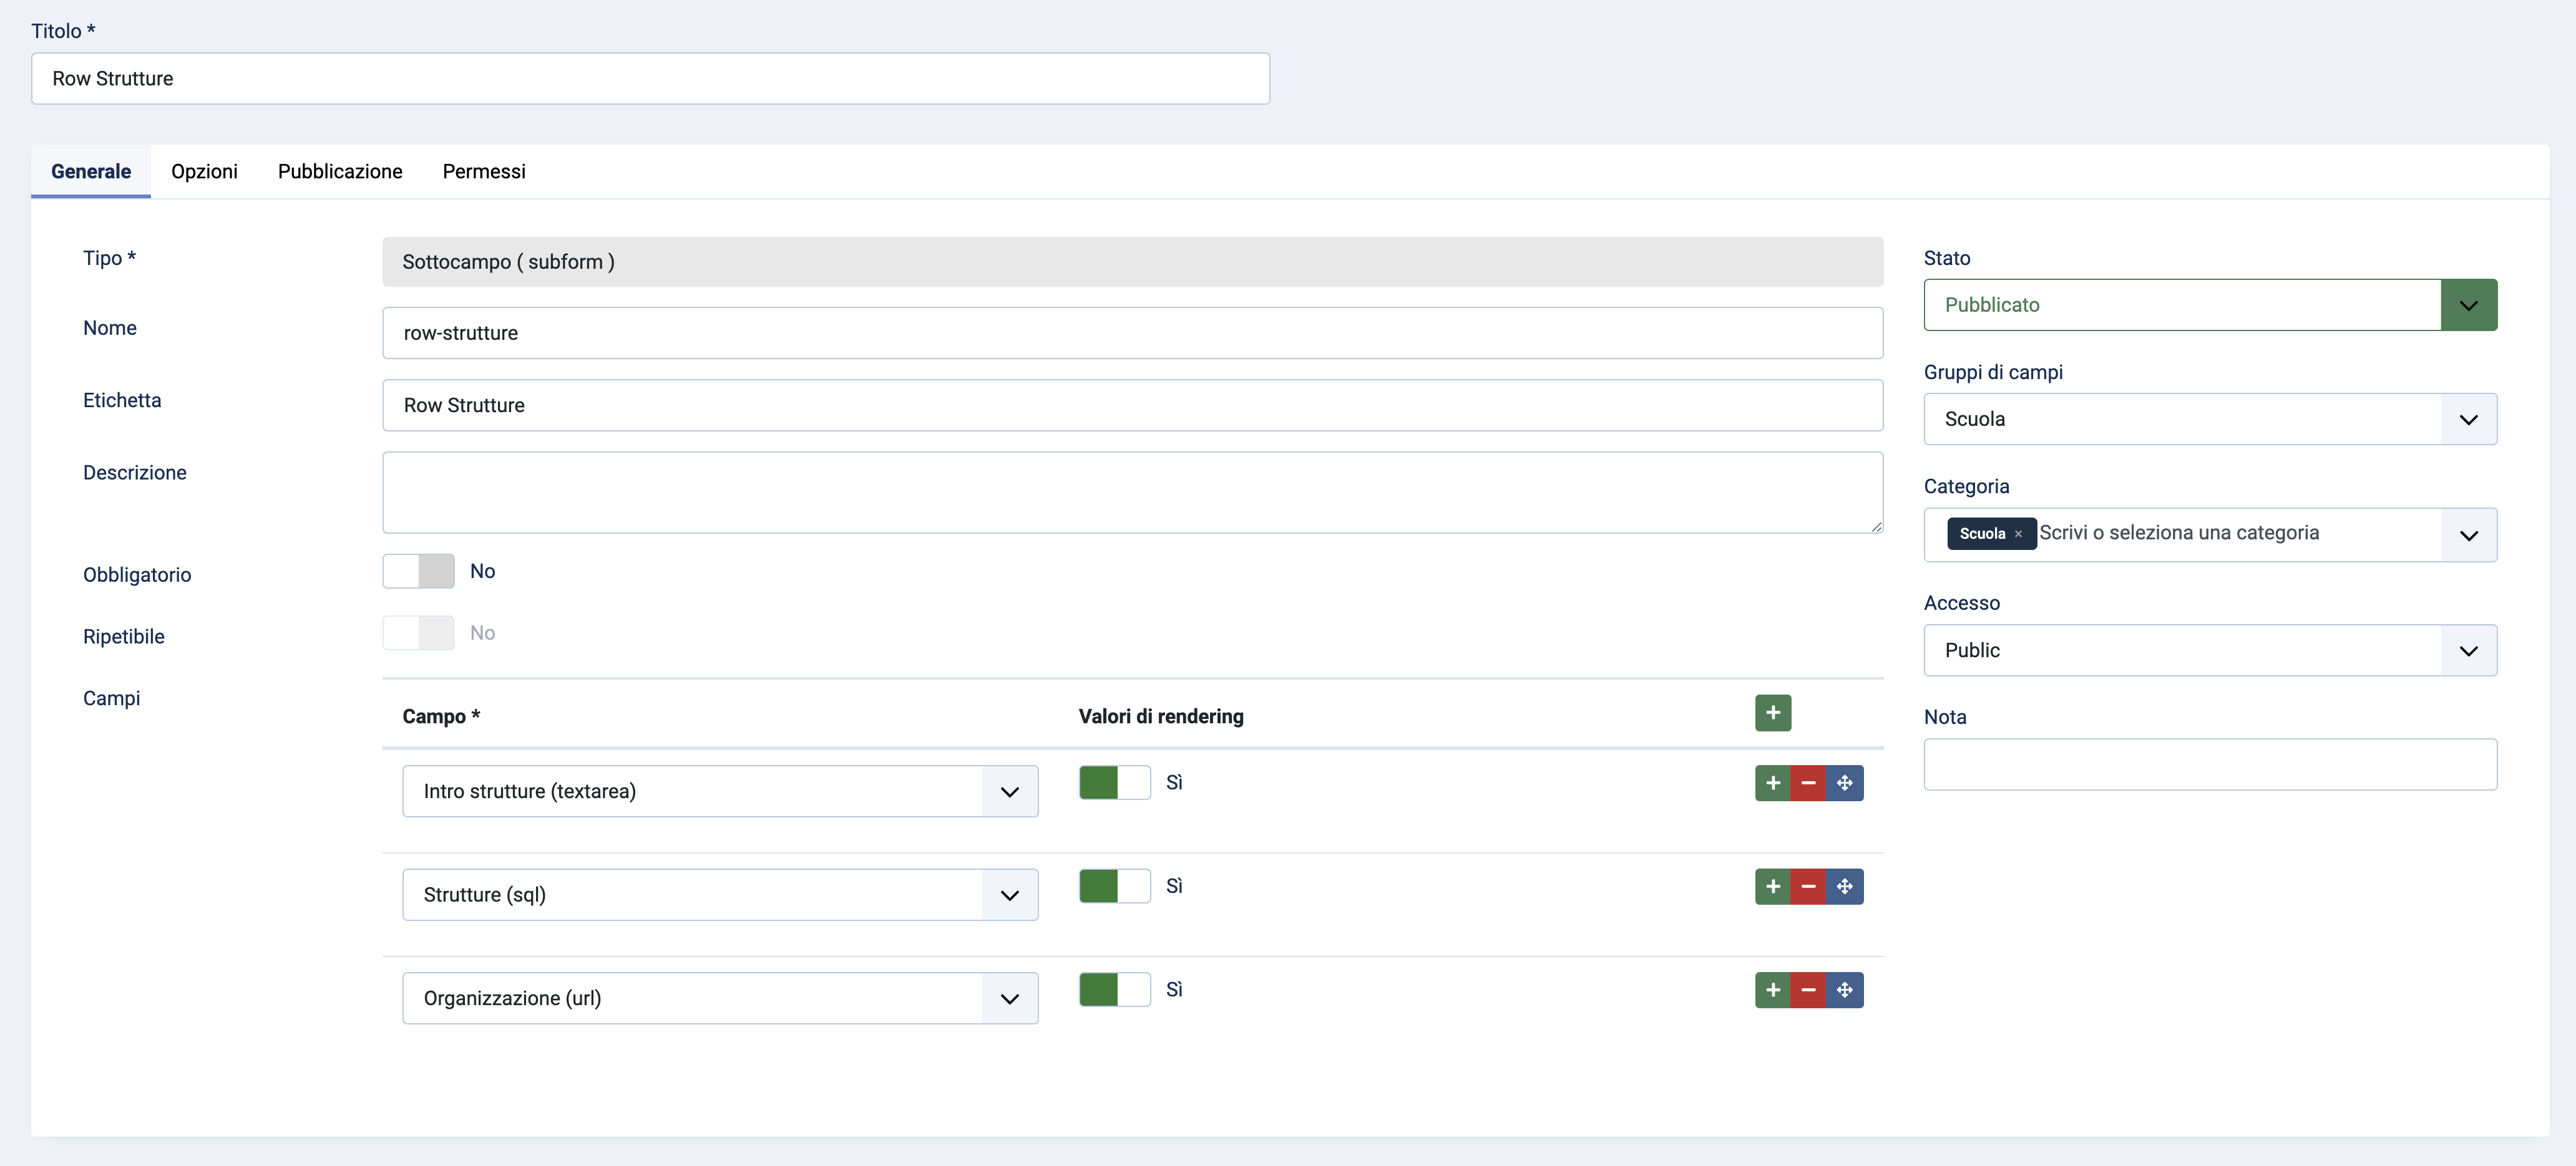Click the Campo * column header
Image resolution: width=2576 pixels, height=1166 pixels.
[441, 716]
